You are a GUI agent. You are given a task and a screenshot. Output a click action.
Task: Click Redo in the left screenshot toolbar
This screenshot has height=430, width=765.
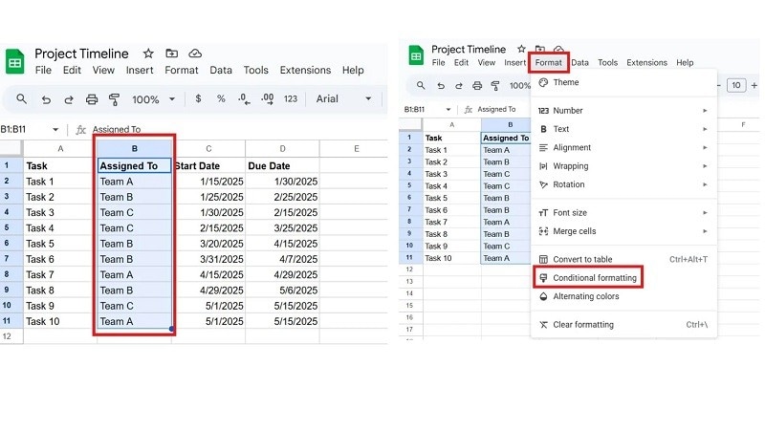(x=69, y=99)
